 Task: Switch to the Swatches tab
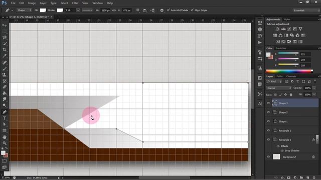281,48
